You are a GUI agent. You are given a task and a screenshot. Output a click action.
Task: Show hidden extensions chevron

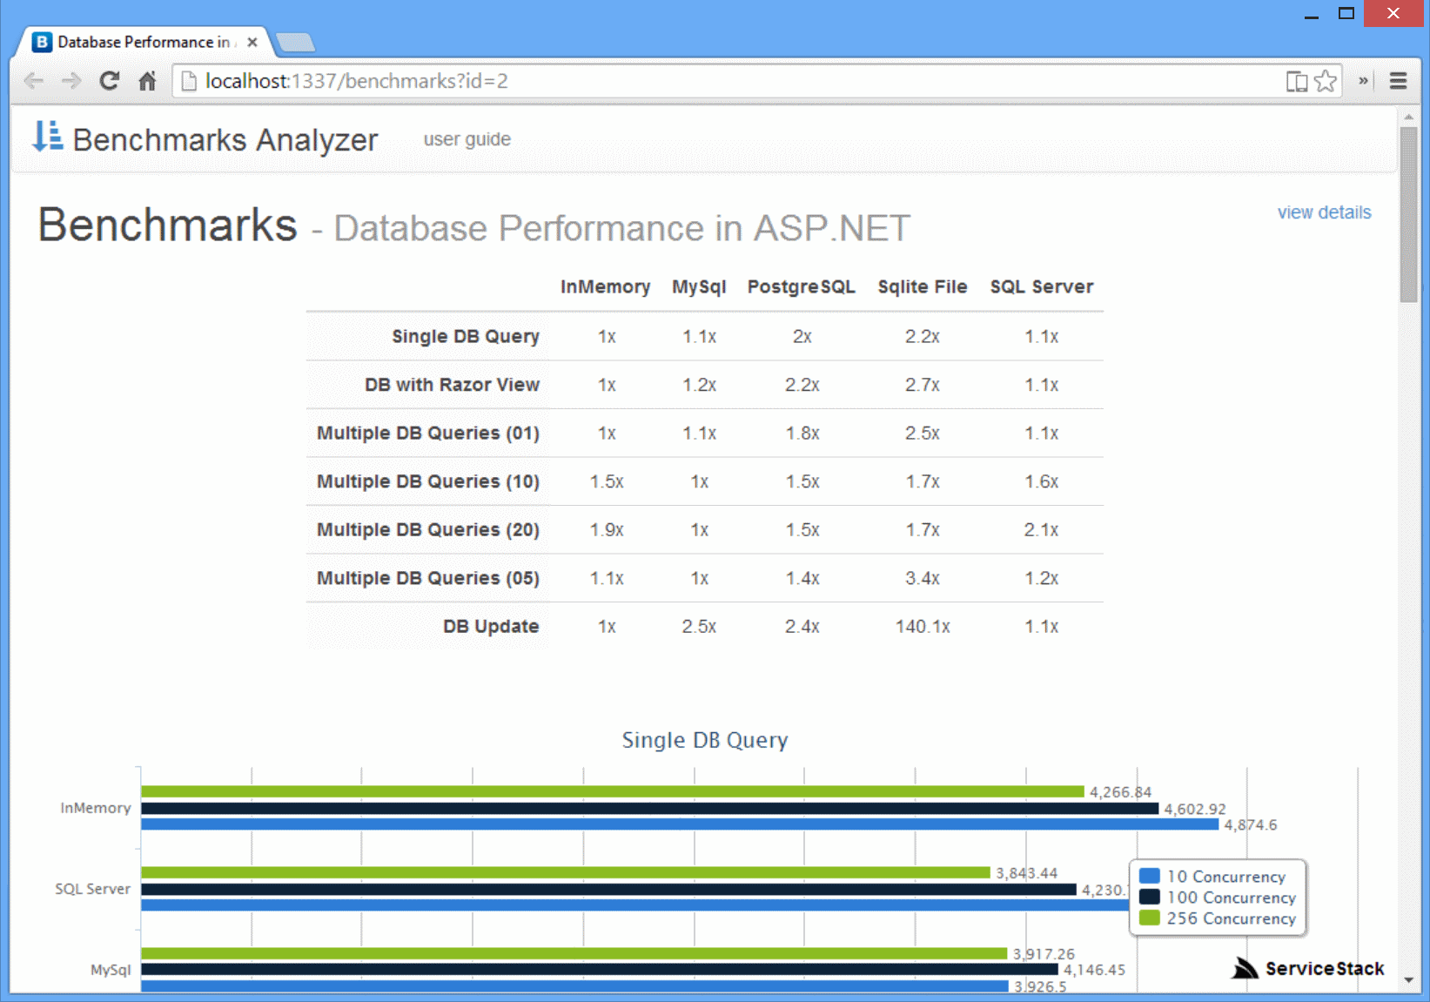pos(1363,81)
